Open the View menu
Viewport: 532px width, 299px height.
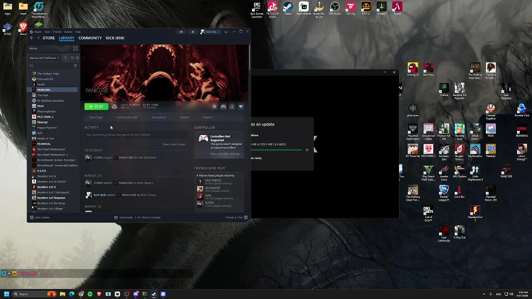click(47, 32)
